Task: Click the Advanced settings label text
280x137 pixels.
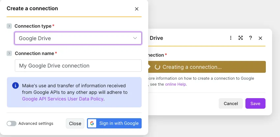Action: (36, 123)
